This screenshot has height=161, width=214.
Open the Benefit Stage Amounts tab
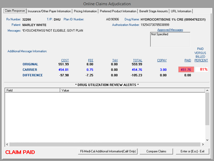[x=153, y=11]
